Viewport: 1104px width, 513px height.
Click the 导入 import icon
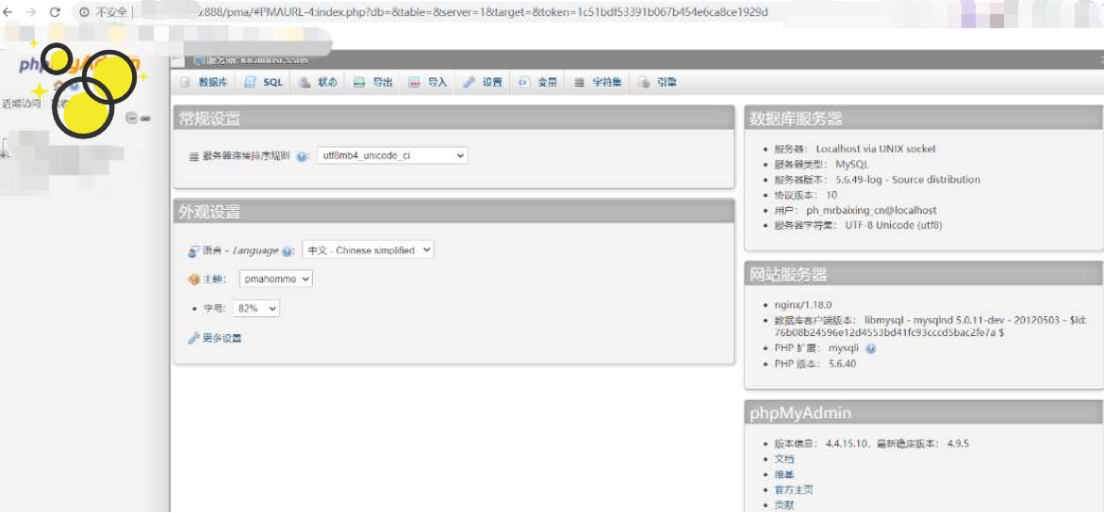(414, 82)
